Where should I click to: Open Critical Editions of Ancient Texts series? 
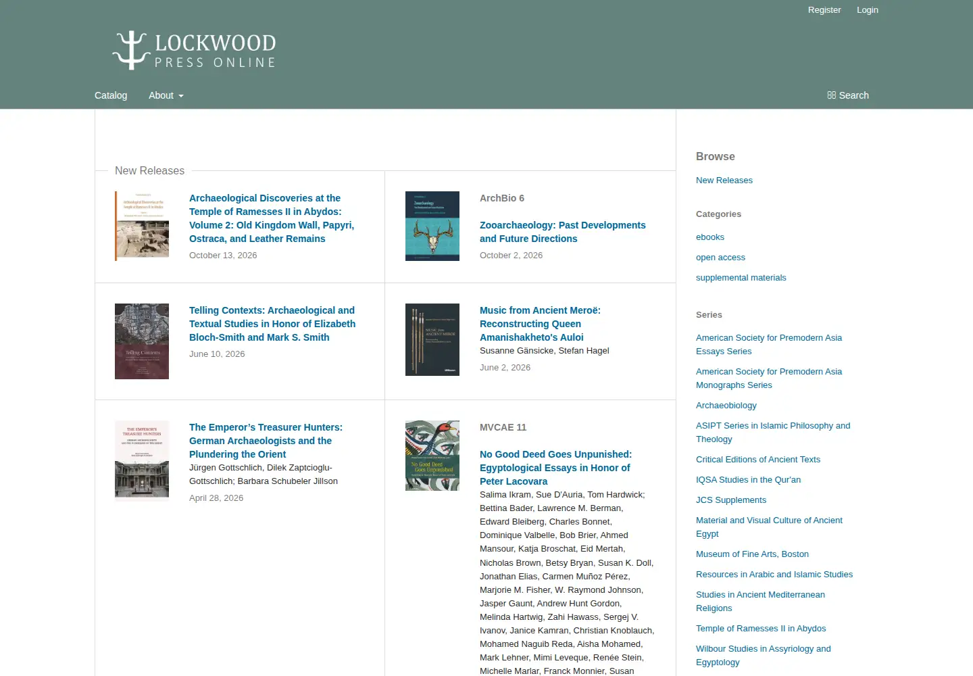click(758, 460)
